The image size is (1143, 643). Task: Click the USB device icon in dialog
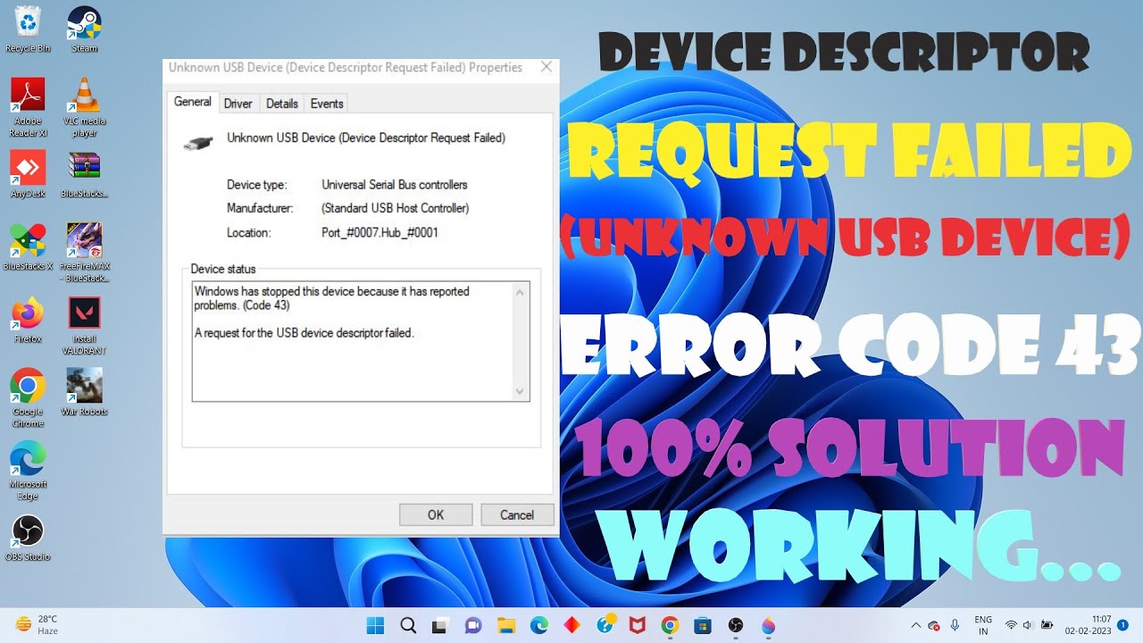196,142
